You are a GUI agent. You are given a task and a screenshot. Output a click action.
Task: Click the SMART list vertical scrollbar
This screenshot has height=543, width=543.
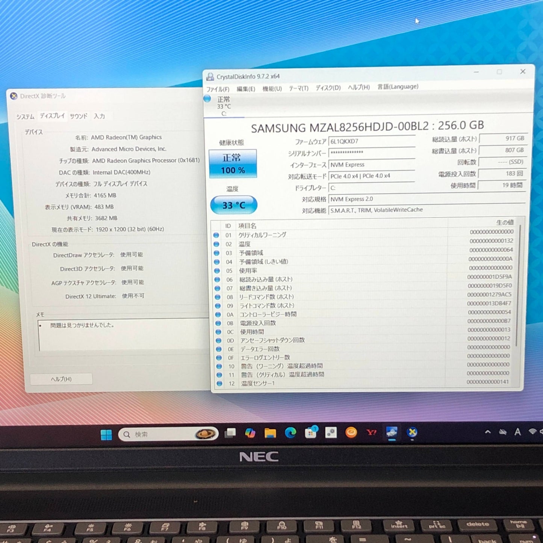[x=519, y=286]
